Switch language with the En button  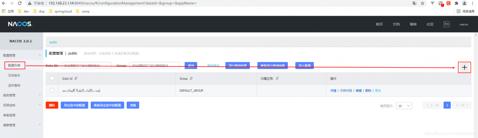pyautogui.click(x=447, y=24)
